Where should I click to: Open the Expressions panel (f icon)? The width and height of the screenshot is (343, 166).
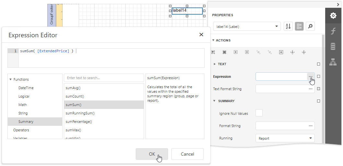[333, 31]
